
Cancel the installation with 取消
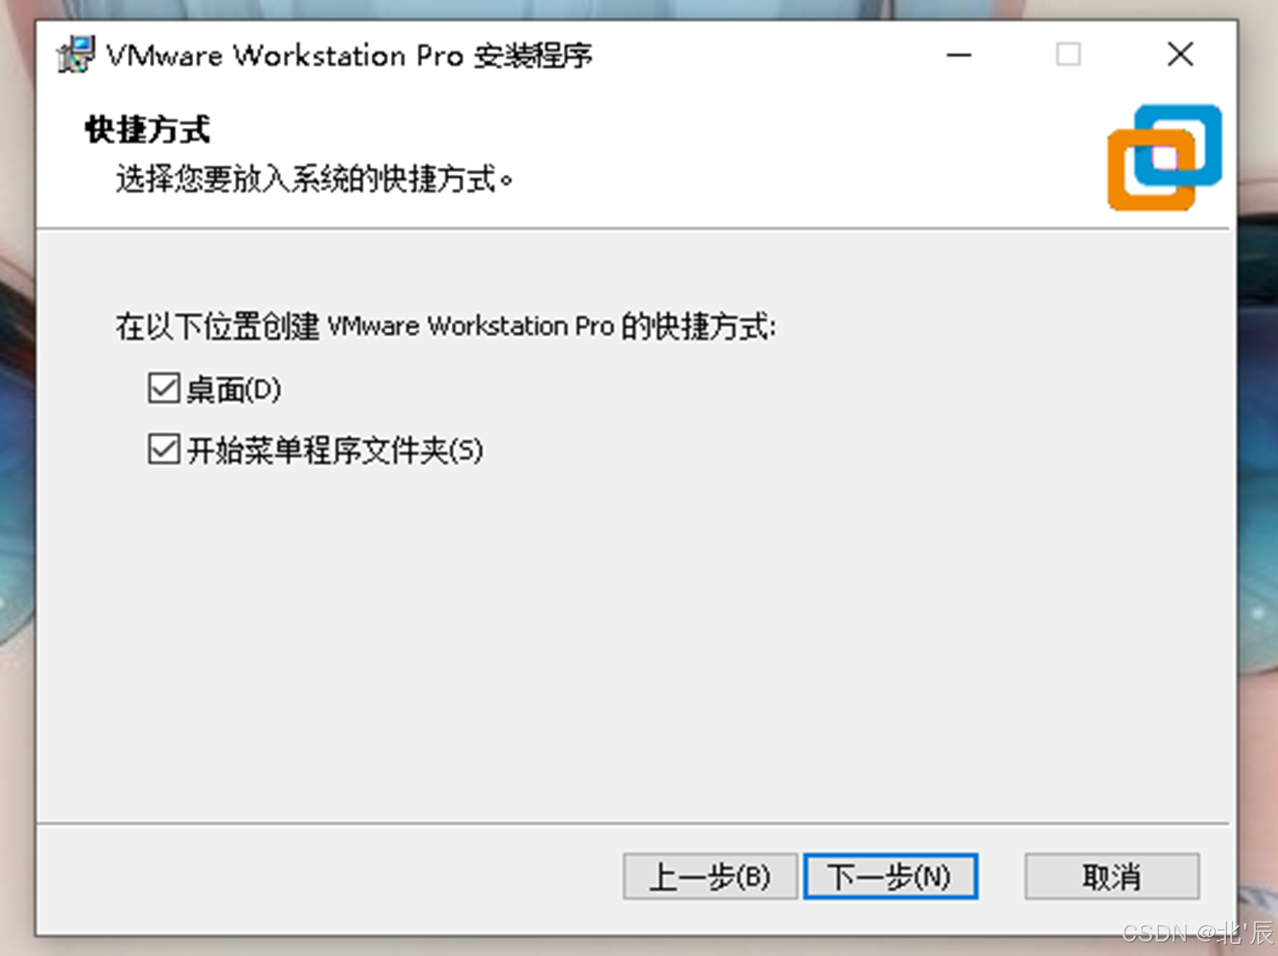1112,876
